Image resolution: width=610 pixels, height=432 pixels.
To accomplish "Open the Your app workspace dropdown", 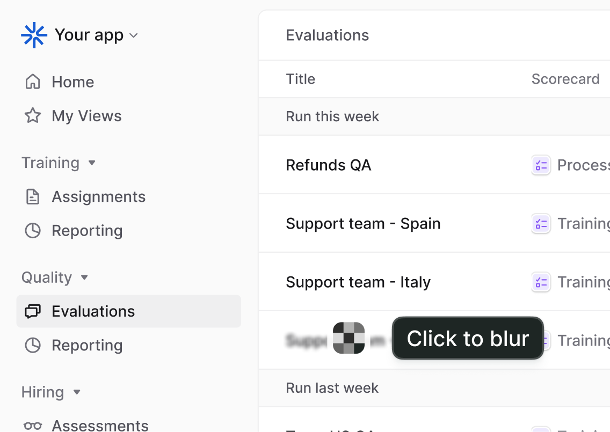I will [134, 35].
